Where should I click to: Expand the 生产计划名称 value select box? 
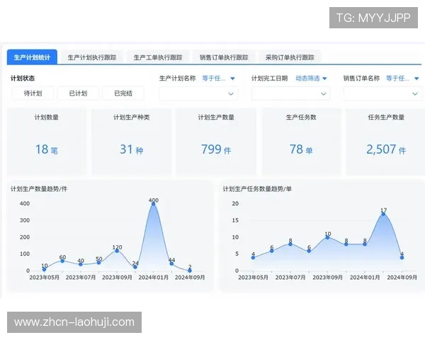click(198, 93)
